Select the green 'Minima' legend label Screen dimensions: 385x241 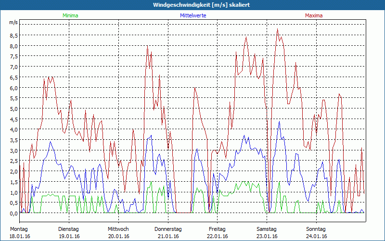click(x=70, y=15)
